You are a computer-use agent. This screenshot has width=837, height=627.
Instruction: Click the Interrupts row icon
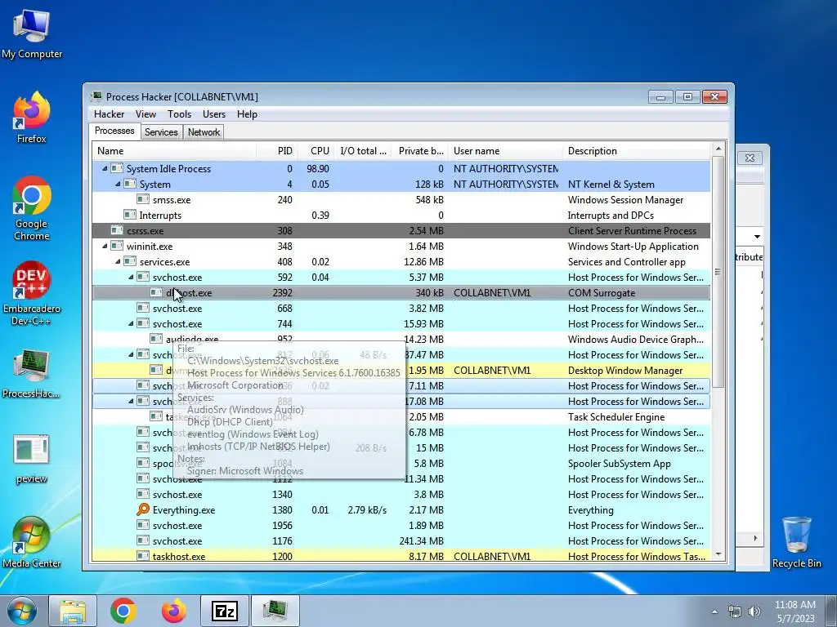[130, 215]
